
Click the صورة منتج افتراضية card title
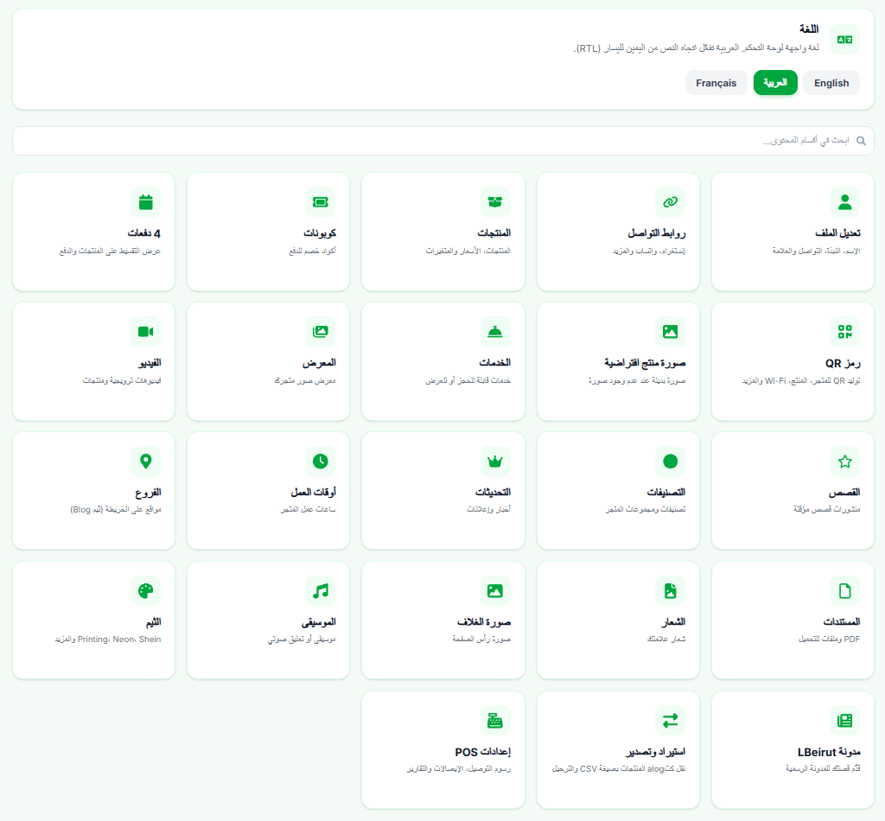pos(645,363)
